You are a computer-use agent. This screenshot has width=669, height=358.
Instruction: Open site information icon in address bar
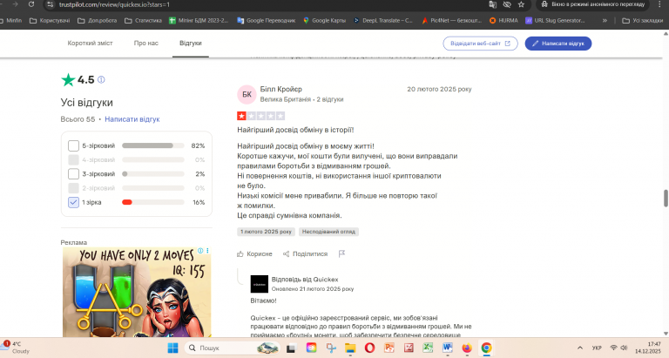pos(50,4)
